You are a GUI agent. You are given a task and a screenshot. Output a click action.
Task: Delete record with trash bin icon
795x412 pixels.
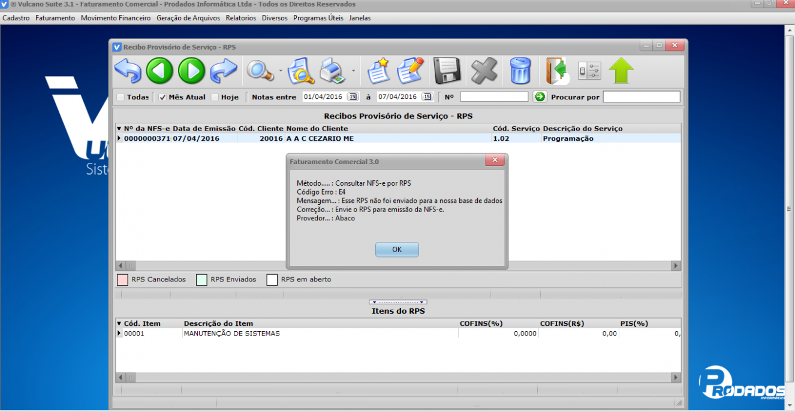pos(520,71)
